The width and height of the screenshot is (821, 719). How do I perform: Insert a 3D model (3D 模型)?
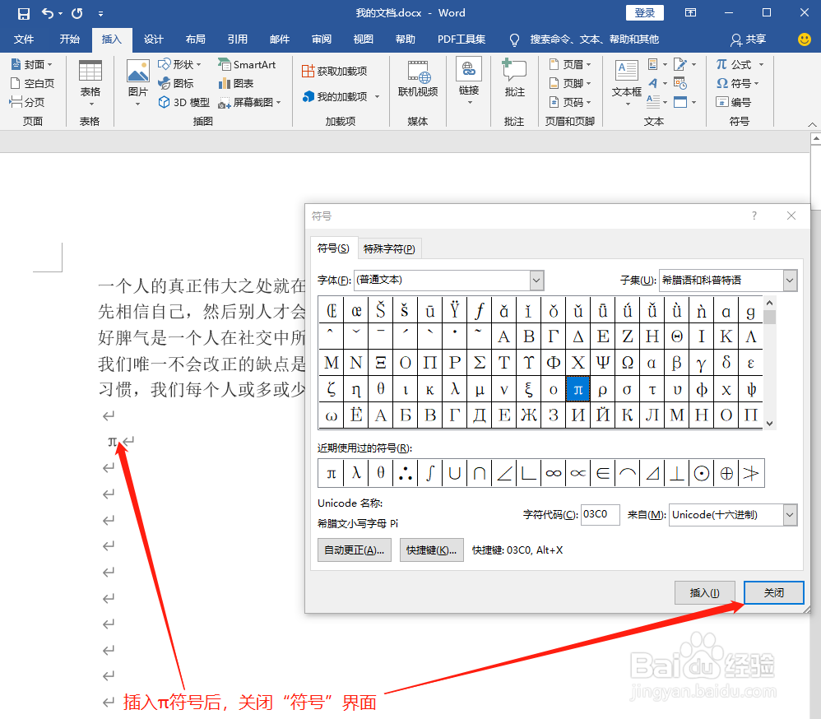183,102
